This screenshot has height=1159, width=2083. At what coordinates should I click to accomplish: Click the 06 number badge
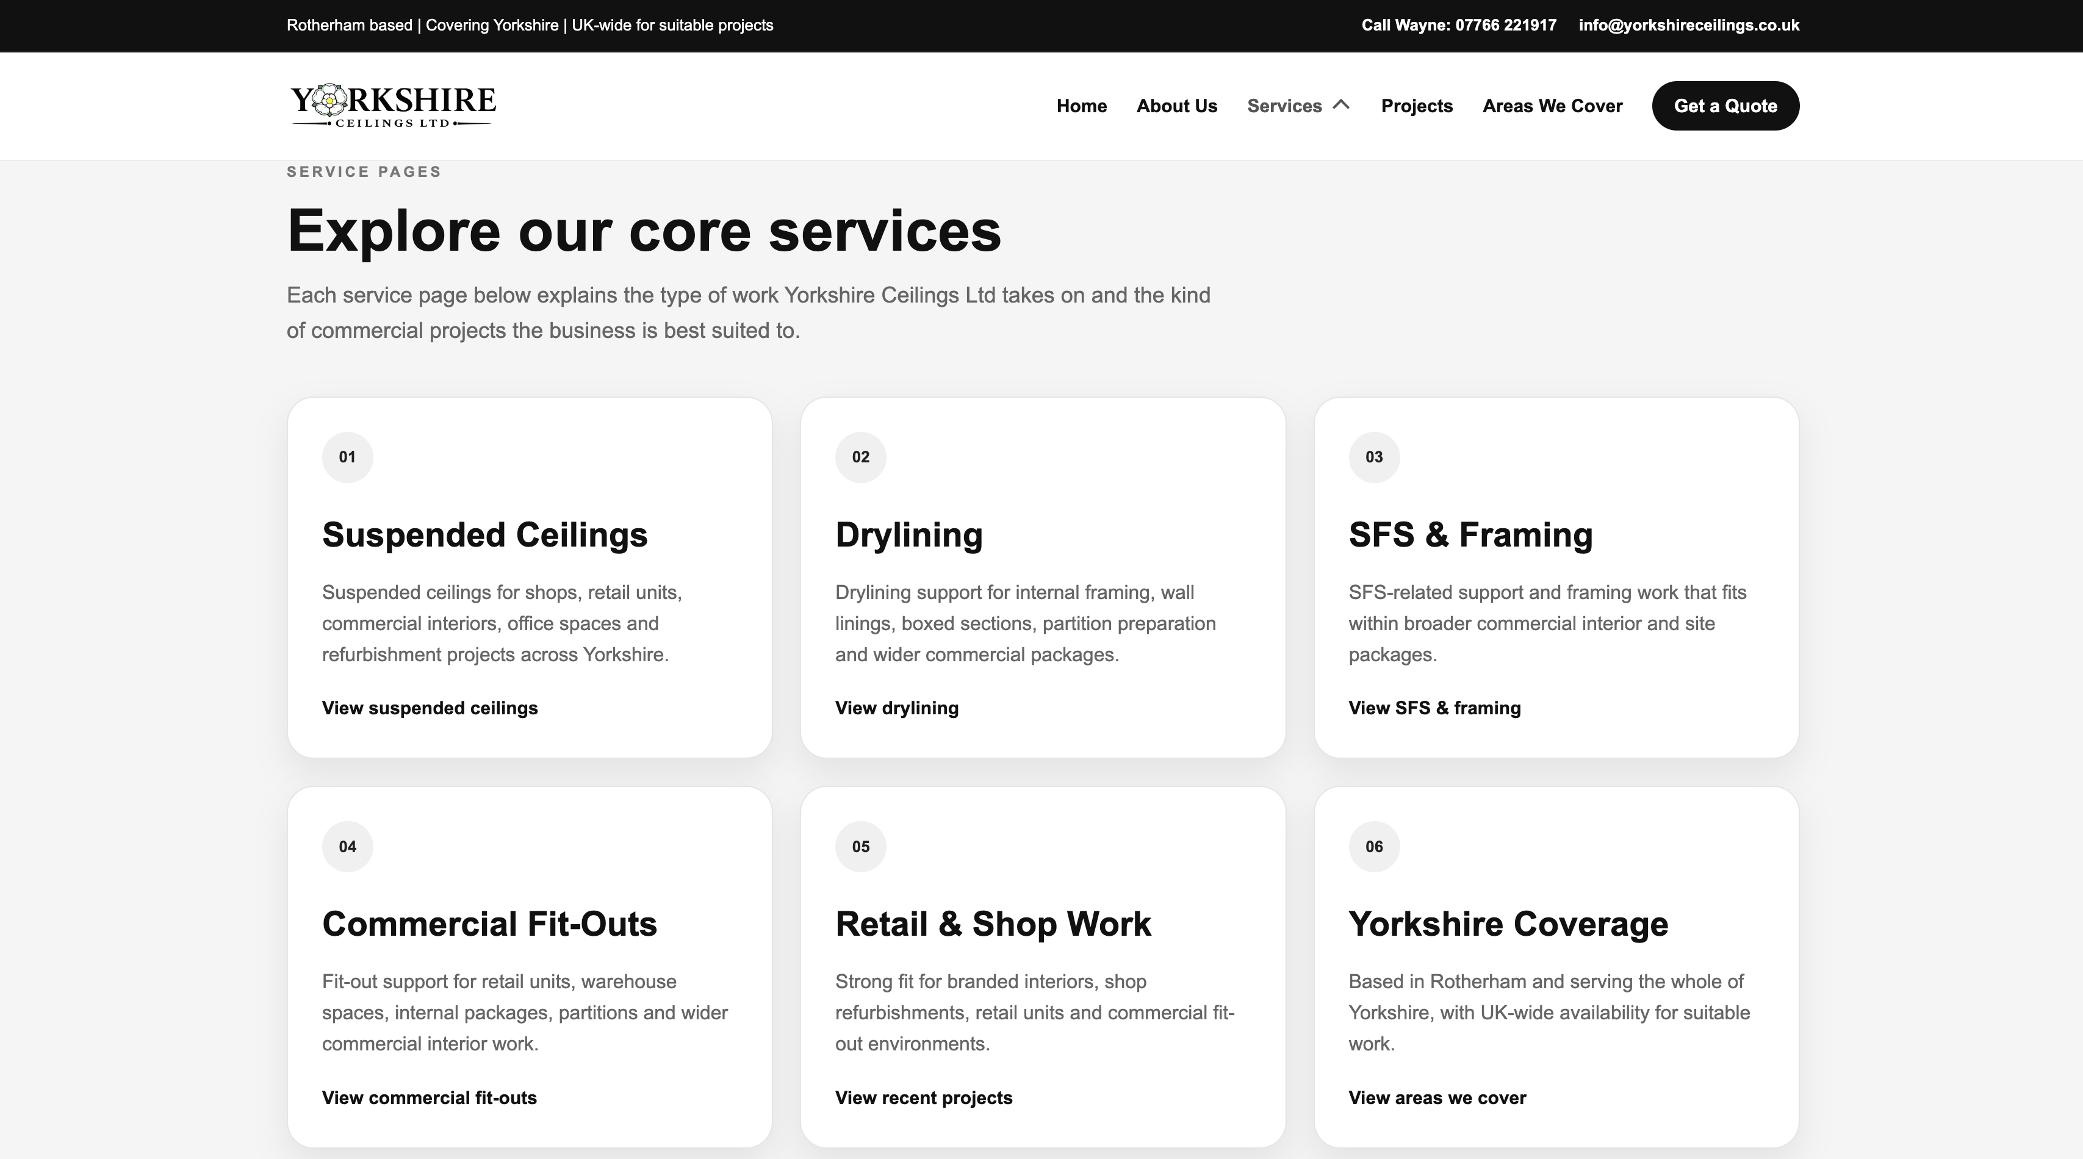pyautogui.click(x=1374, y=847)
